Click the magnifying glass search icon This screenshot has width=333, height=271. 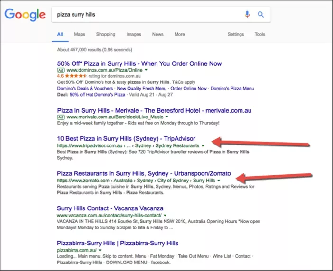pos(260,14)
